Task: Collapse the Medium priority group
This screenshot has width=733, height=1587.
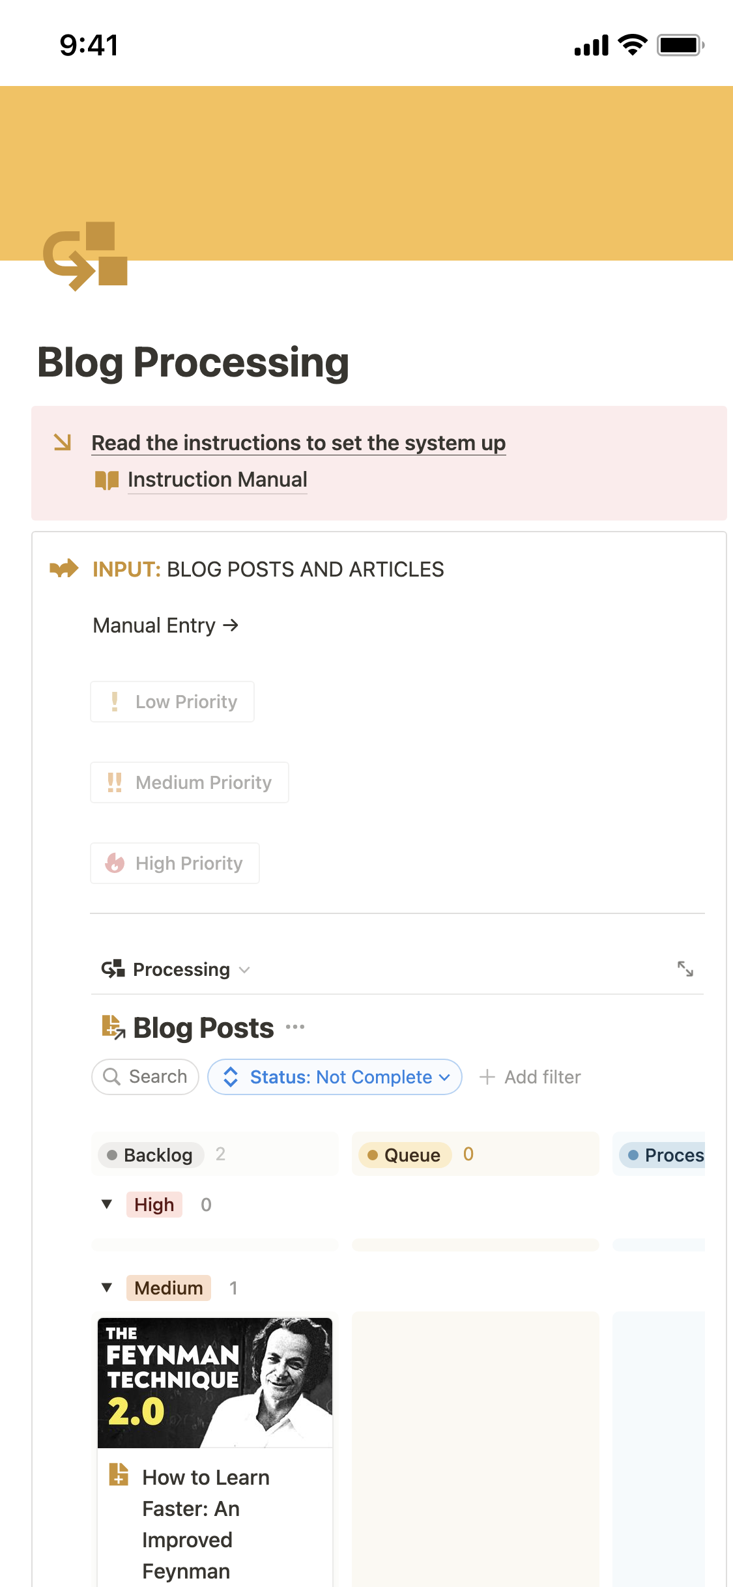Action: pos(107,1287)
